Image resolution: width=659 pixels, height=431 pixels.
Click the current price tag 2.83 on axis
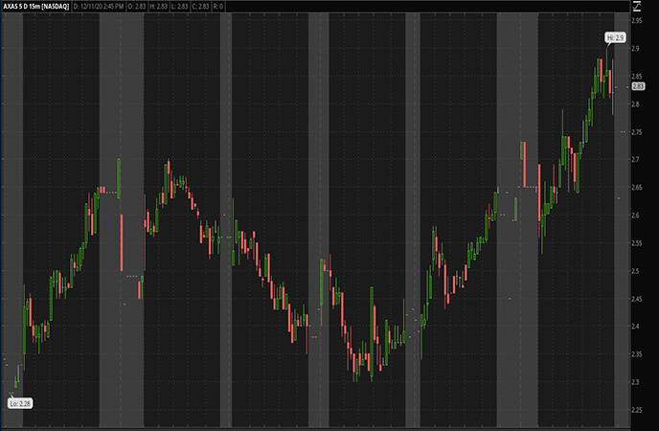(638, 86)
